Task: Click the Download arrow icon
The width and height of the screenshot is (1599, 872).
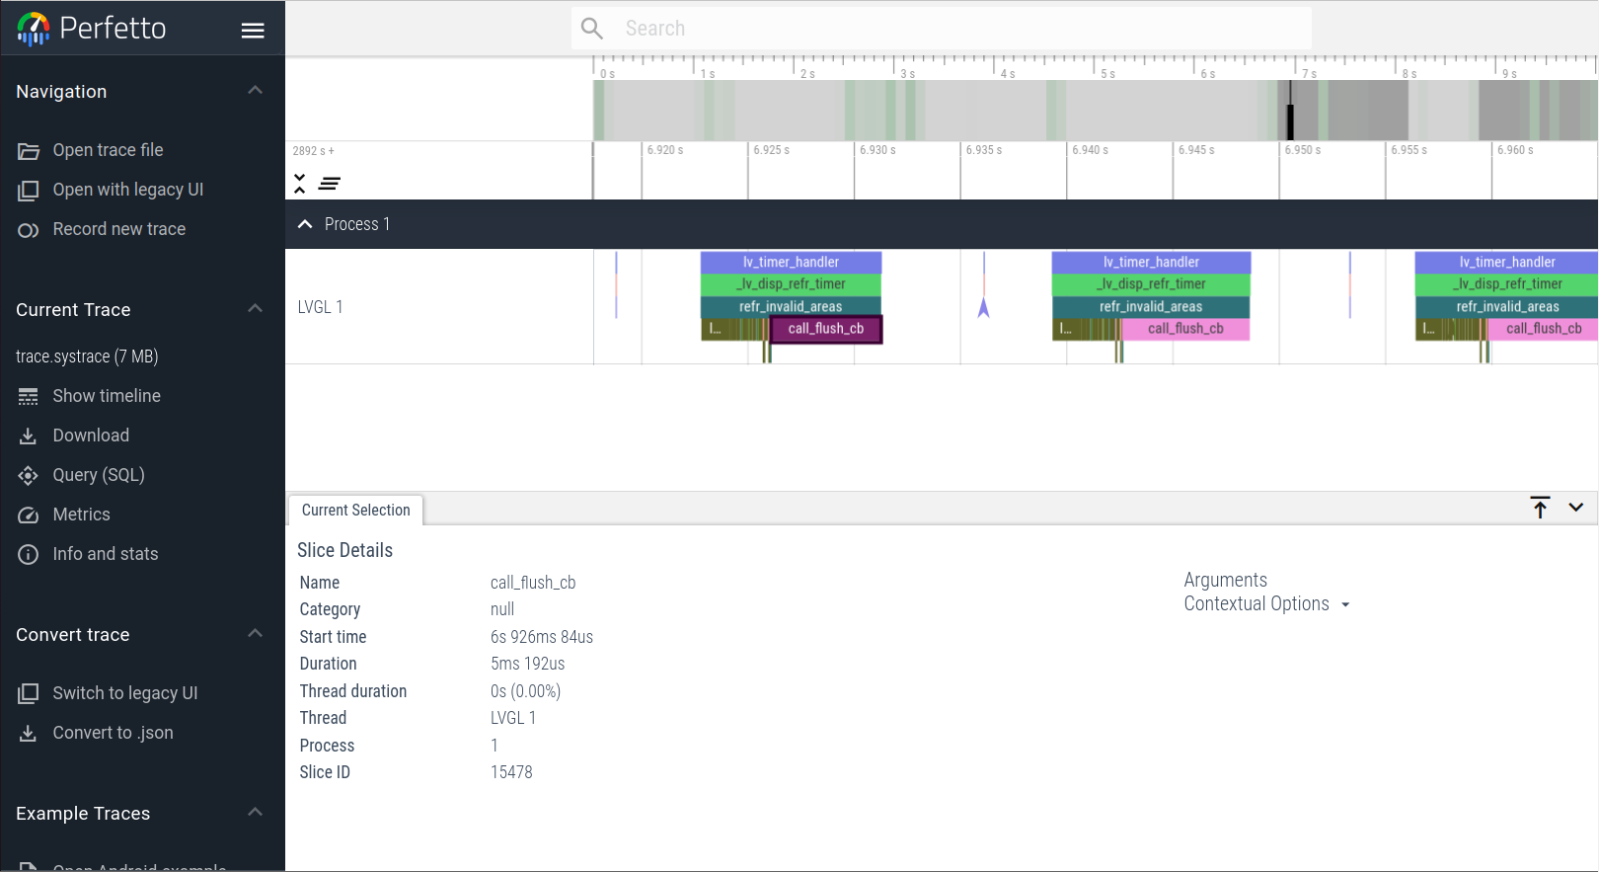Action: tap(29, 436)
